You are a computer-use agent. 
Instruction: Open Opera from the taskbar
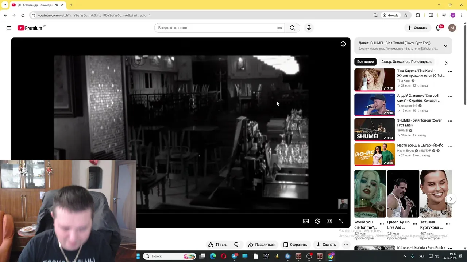click(223, 256)
